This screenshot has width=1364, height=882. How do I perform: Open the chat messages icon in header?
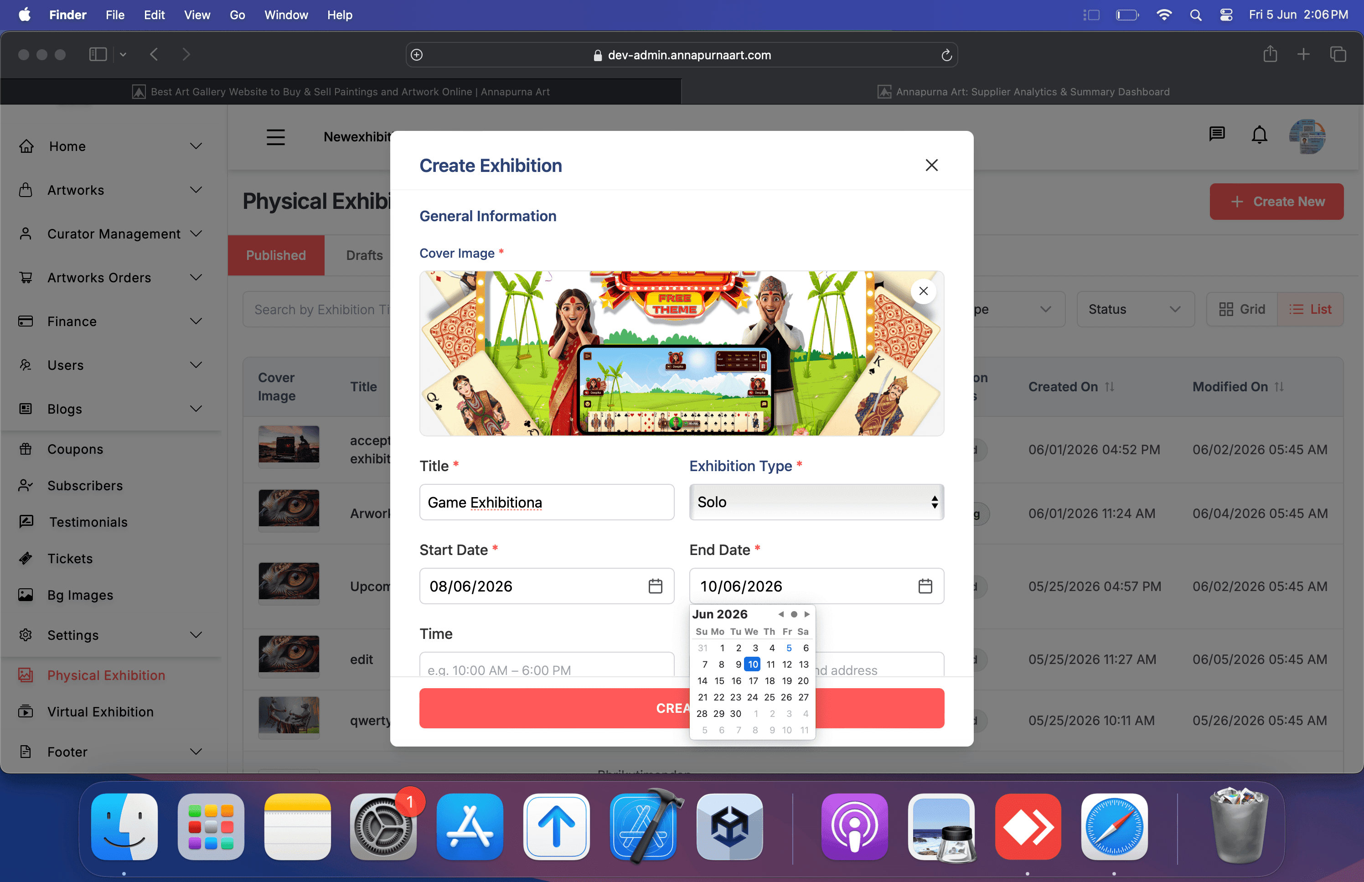click(x=1217, y=135)
